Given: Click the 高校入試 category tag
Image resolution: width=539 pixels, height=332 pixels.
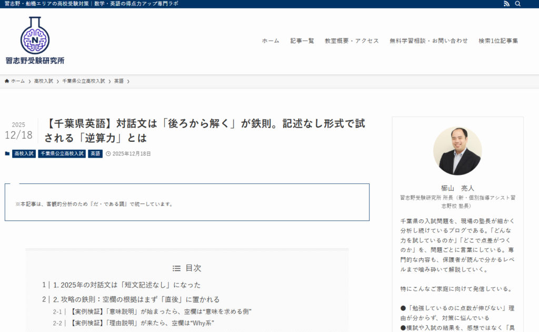Looking at the screenshot, I should [x=24, y=154].
